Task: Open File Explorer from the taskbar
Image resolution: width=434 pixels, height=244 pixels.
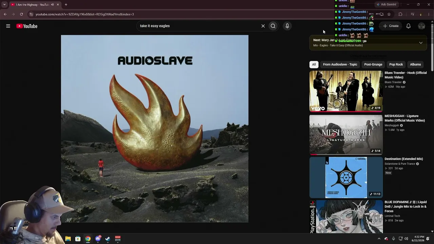Action: coord(68,239)
